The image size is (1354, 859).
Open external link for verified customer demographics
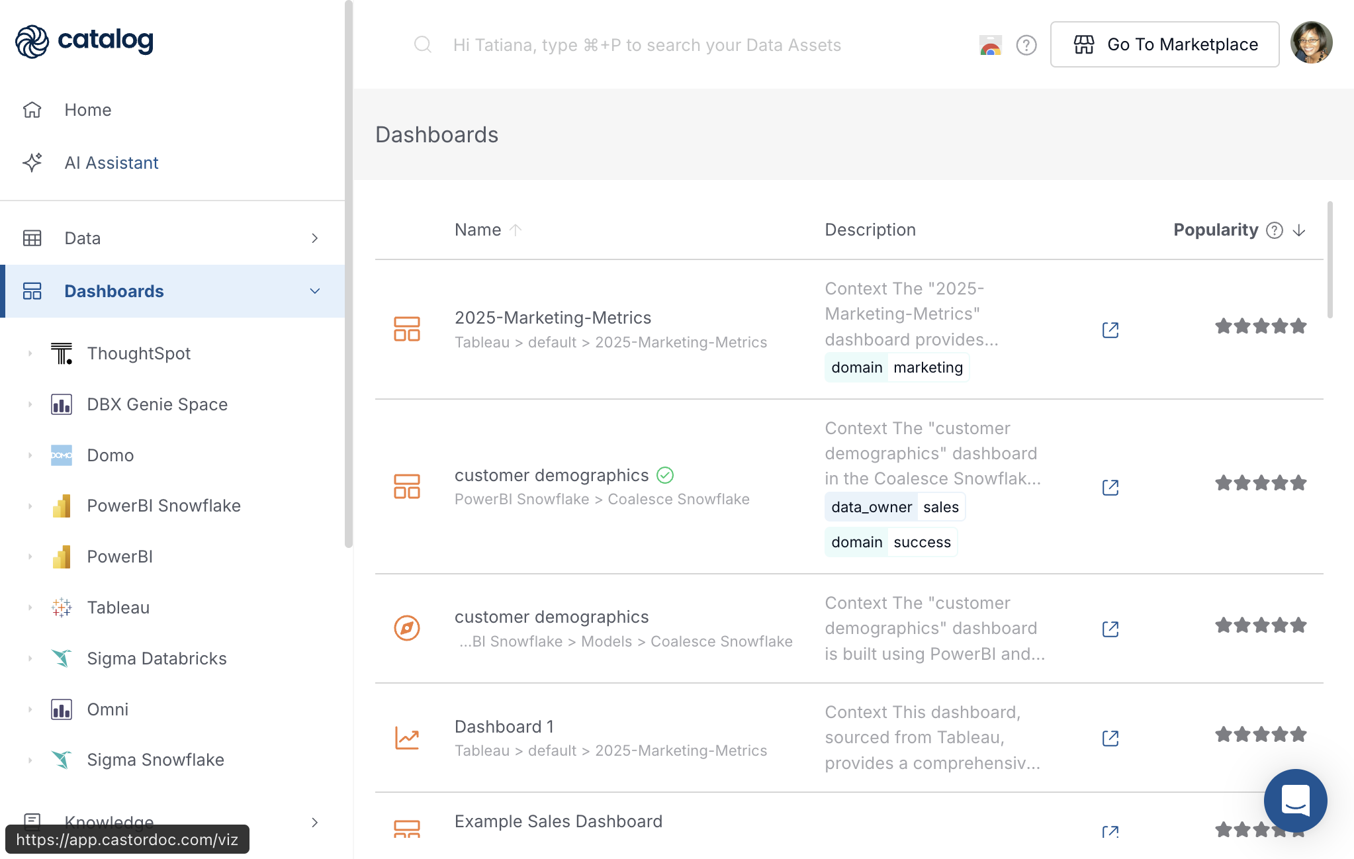pyautogui.click(x=1110, y=487)
